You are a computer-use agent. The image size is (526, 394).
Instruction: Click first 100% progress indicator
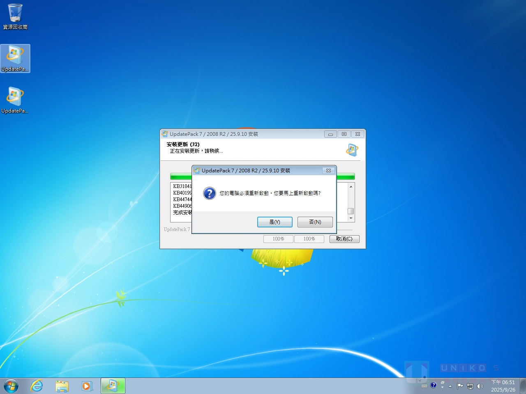pos(278,239)
